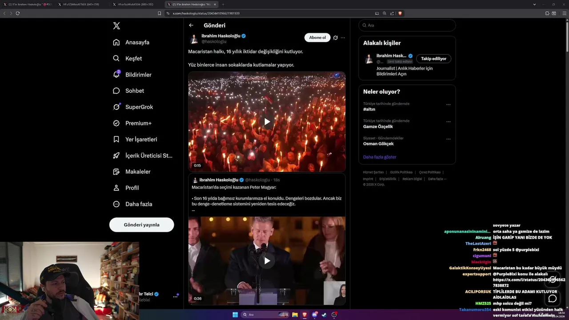This screenshot has width=569, height=320.
Task: Click the floating messages chat icon
Action: click(553, 299)
